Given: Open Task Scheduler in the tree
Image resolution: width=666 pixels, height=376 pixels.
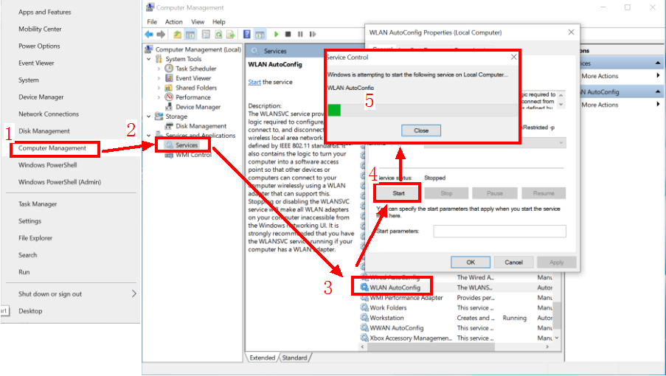Looking at the screenshot, I should click(195, 69).
